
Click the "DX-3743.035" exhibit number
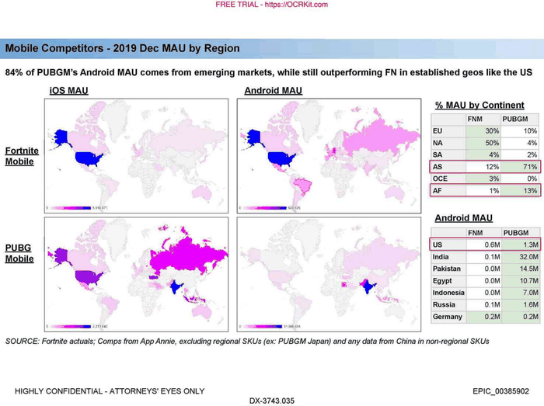pyautogui.click(x=272, y=401)
